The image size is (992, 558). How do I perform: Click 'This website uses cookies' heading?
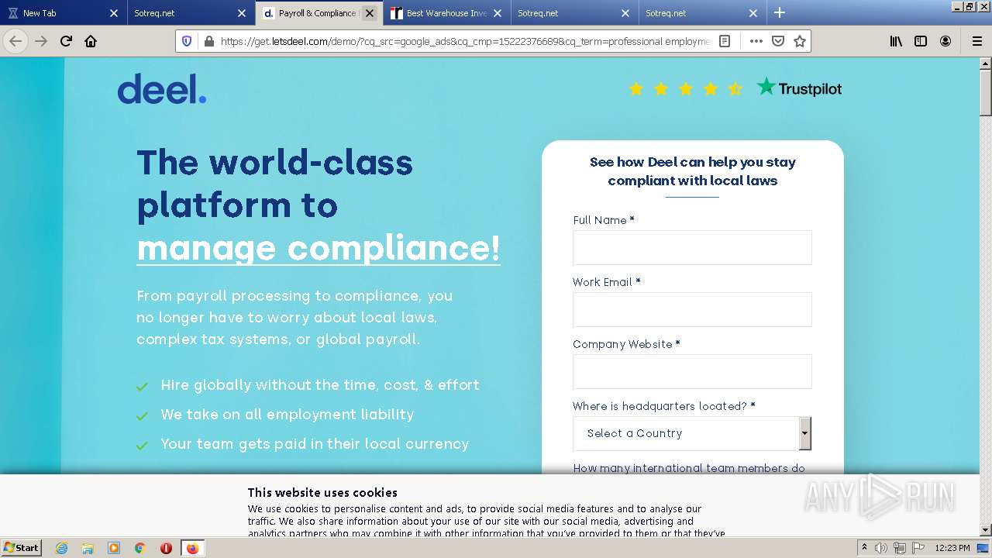pos(322,492)
